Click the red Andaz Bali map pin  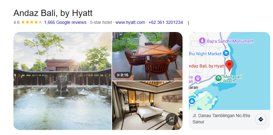pyautogui.click(x=229, y=66)
